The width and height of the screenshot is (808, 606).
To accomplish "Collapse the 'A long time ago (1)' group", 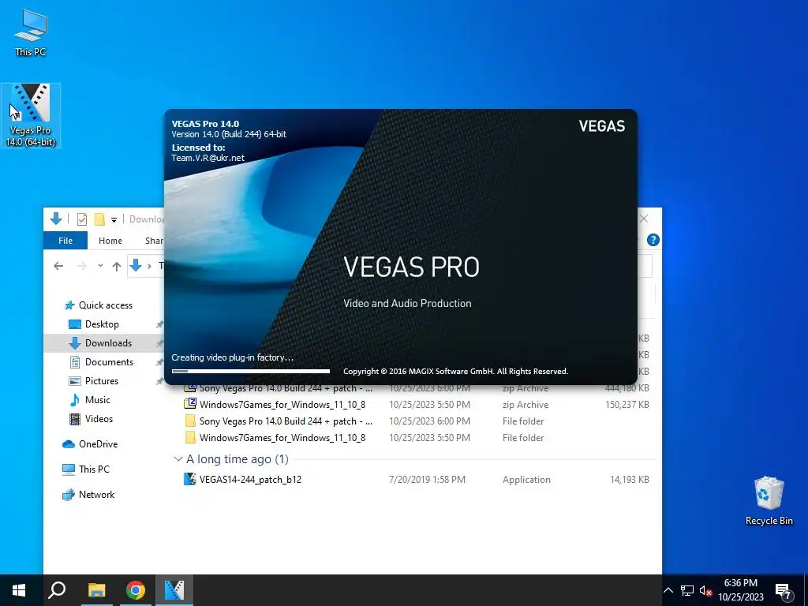I will point(178,458).
